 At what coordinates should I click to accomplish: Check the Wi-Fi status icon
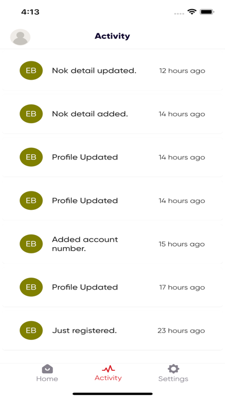[192, 11]
